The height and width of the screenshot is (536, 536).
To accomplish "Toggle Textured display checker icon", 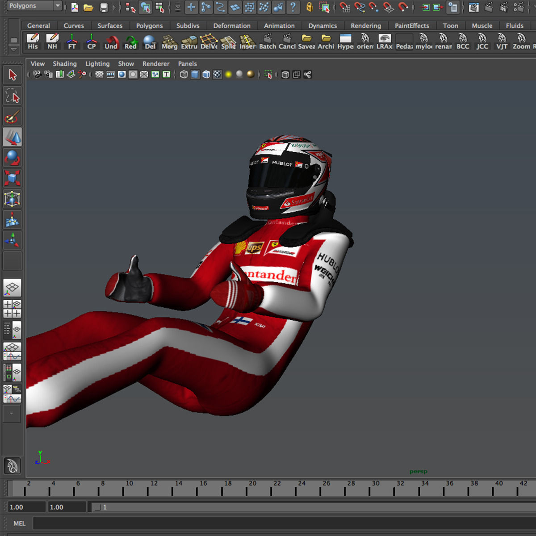I will click(217, 75).
